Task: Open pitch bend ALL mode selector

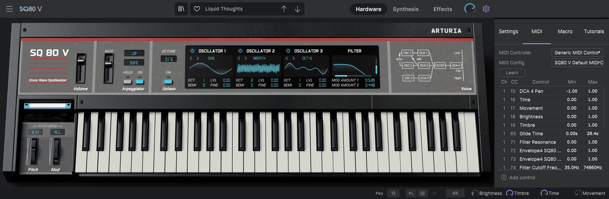Action: (x=57, y=132)
